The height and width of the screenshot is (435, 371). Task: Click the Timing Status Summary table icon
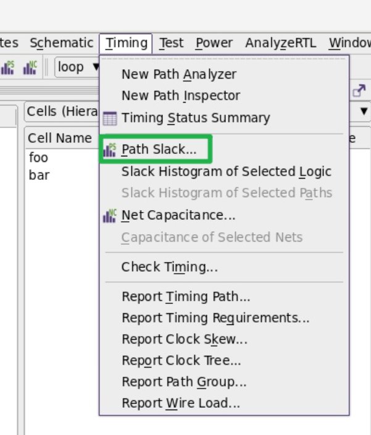point(110,119)
